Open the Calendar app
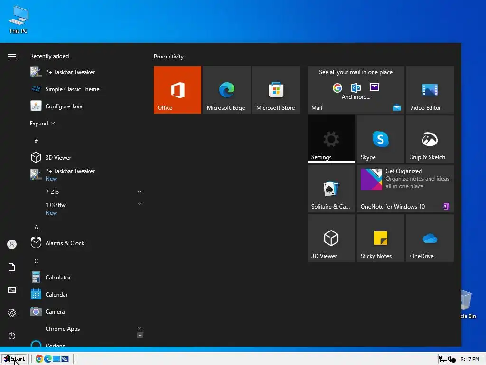 tap(86, 294)
